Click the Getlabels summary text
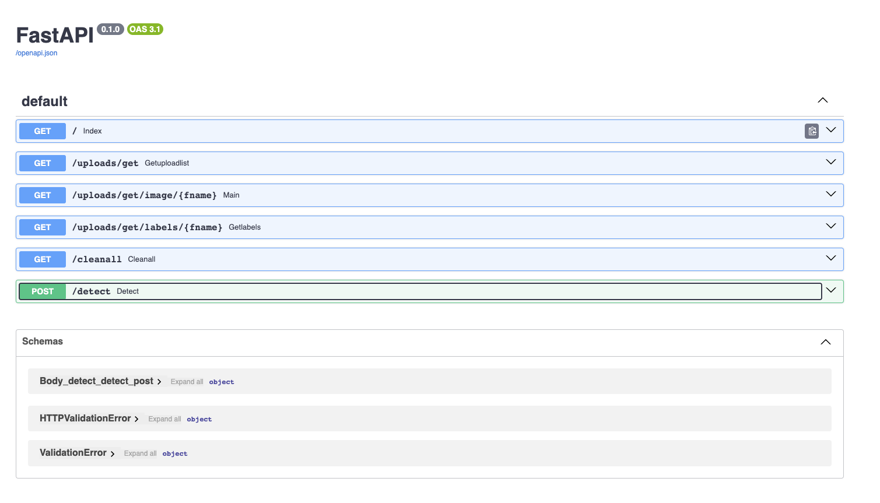The height and width of the screenshot is (503, 880). click(245, 227)
